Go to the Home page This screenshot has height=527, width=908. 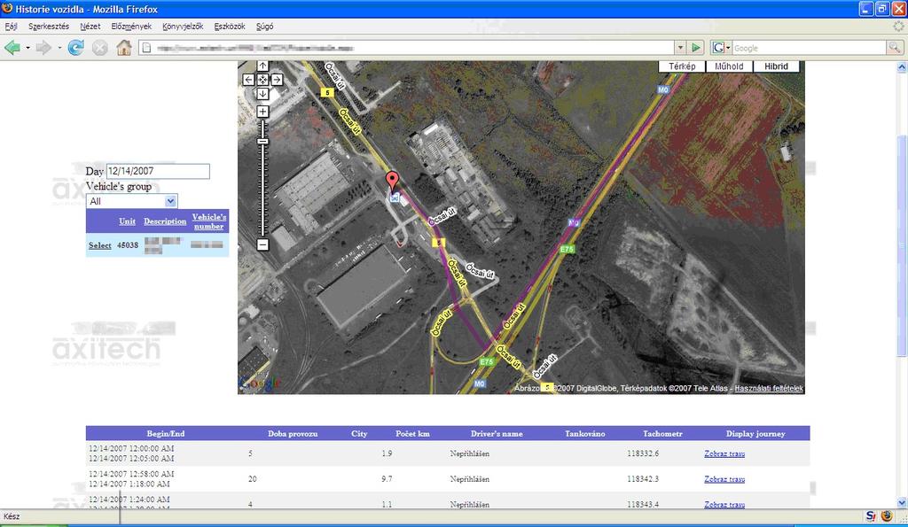click(x=124, y=48)
